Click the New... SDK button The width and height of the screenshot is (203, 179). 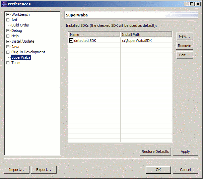coord(184,36)
